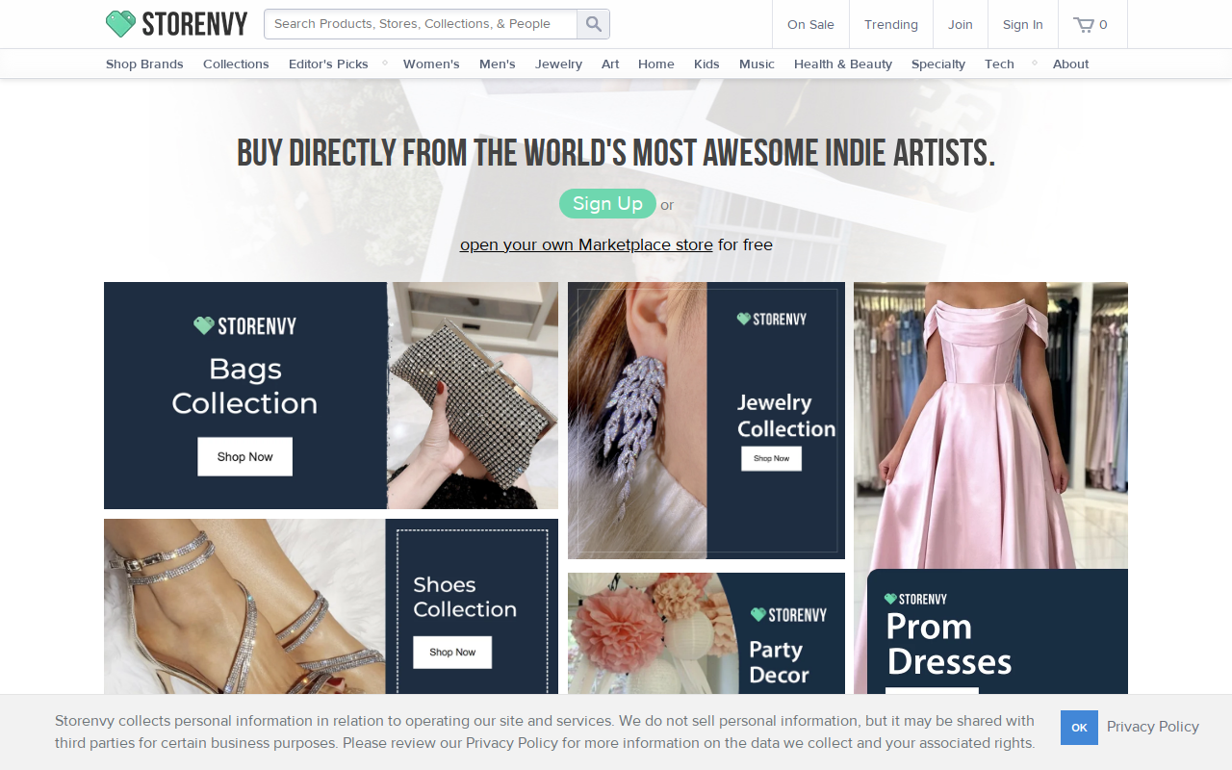Click the earring photo in Jewelry banner
The width and height of the screenshot is (1232, 770).
[x=637, y=421]
